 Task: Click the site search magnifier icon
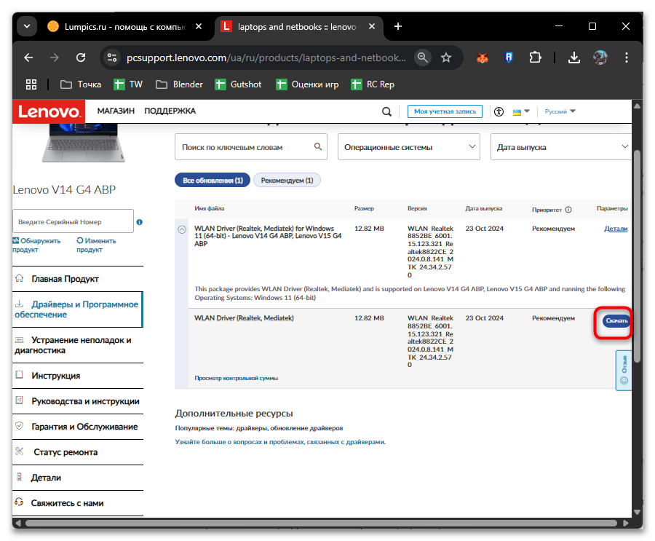pos(387,111)
